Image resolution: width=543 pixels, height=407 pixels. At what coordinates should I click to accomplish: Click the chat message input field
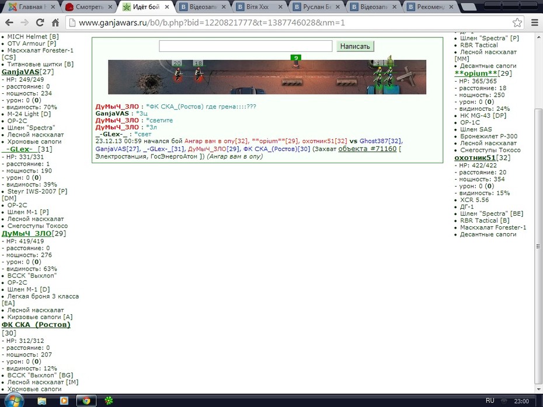coord(246,46)
